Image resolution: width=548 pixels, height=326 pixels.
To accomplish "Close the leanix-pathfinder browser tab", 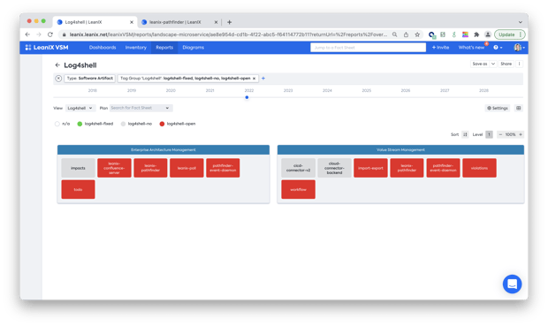I will coord(216,22).
